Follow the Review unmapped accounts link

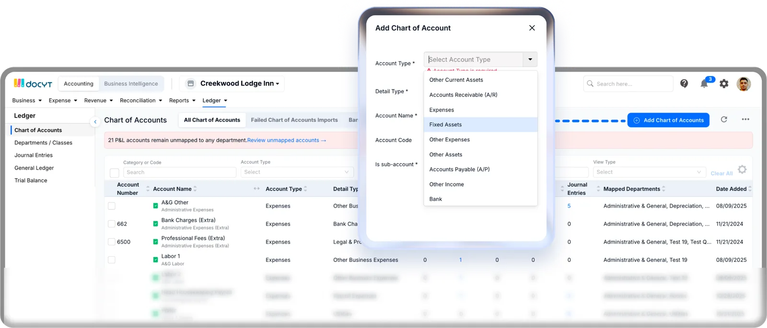[x=287, y=140]
